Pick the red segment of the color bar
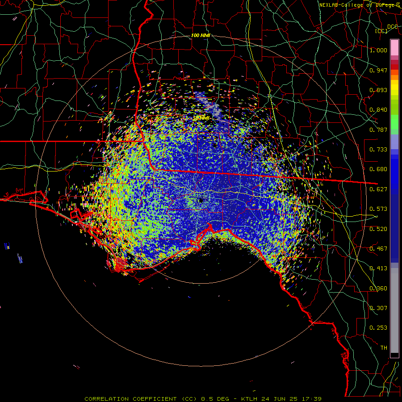 click(x=394, y=67)
